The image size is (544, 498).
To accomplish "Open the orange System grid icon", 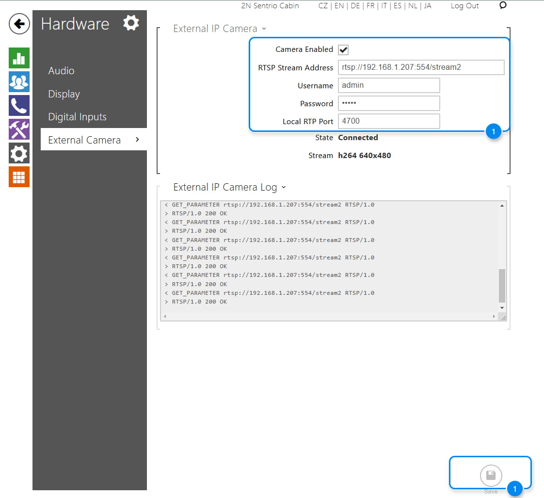I will click(19, 177).
